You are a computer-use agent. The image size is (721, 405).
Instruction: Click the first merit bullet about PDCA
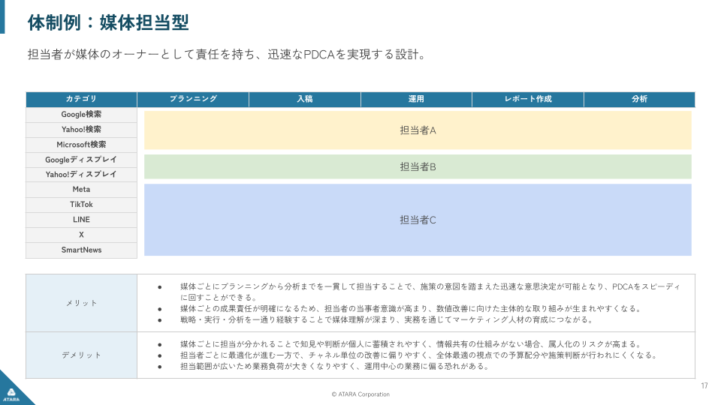click(430, 292)
